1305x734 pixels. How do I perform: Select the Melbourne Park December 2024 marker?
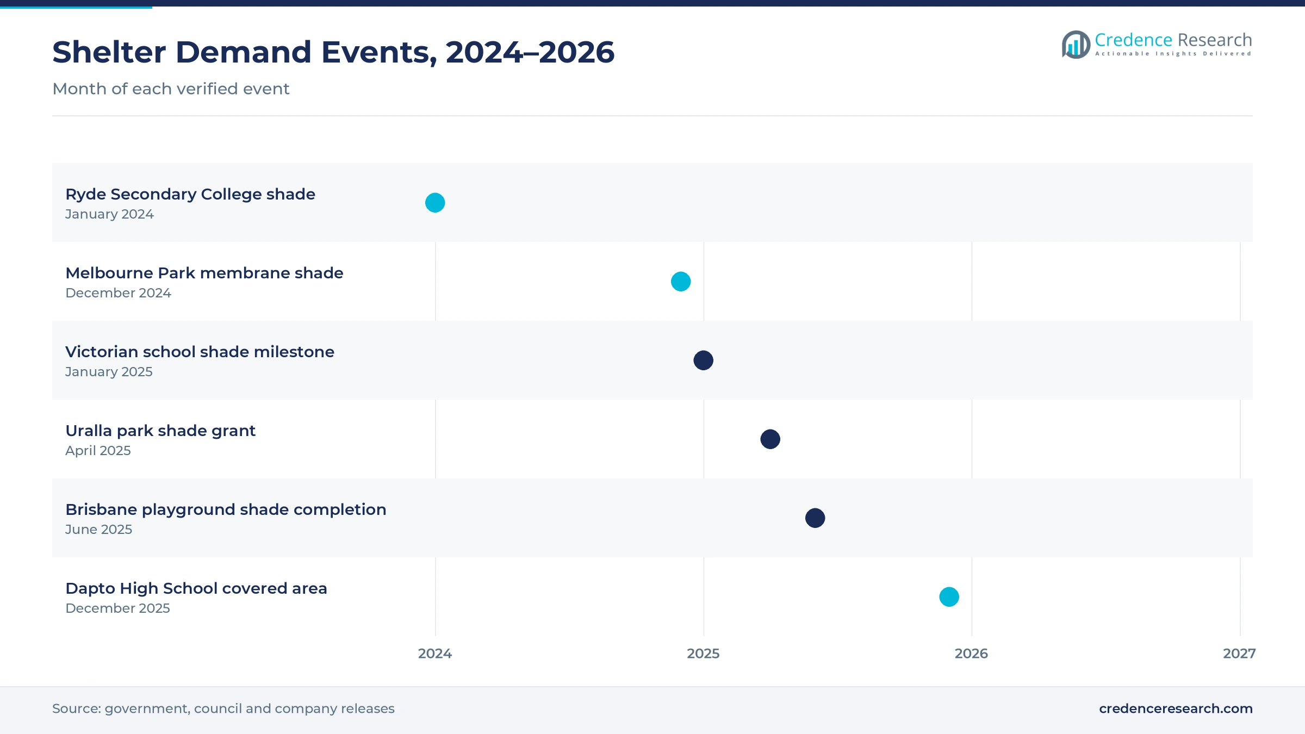[681, 282]
